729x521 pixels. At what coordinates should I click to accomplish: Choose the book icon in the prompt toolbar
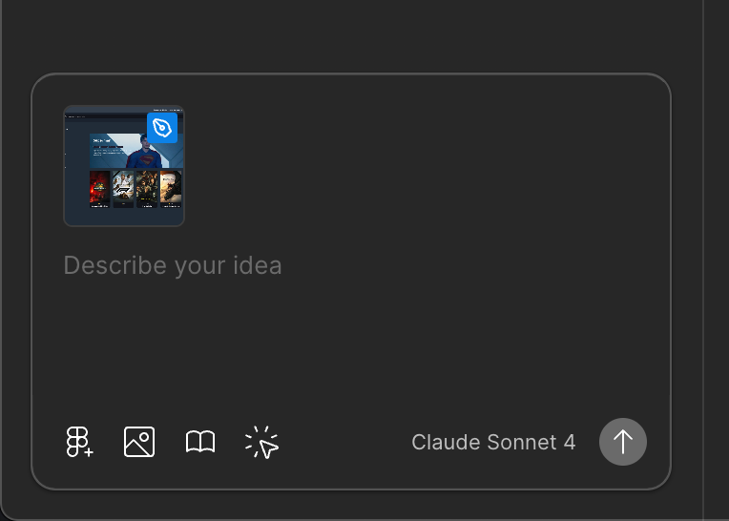pyautogui.click(x=200, y=442)
